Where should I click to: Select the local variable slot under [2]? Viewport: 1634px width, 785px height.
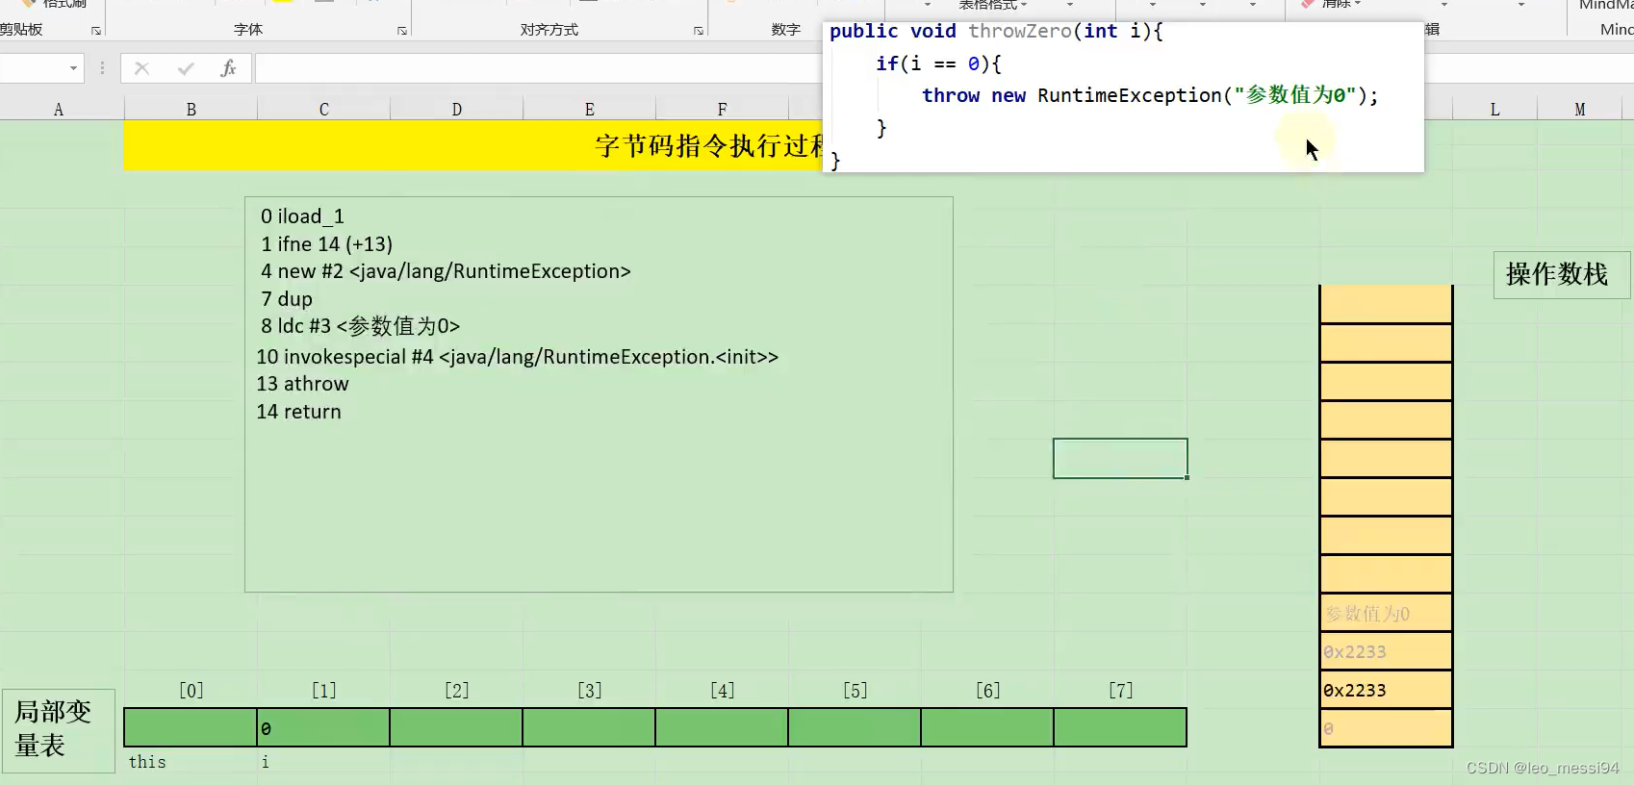456,727
